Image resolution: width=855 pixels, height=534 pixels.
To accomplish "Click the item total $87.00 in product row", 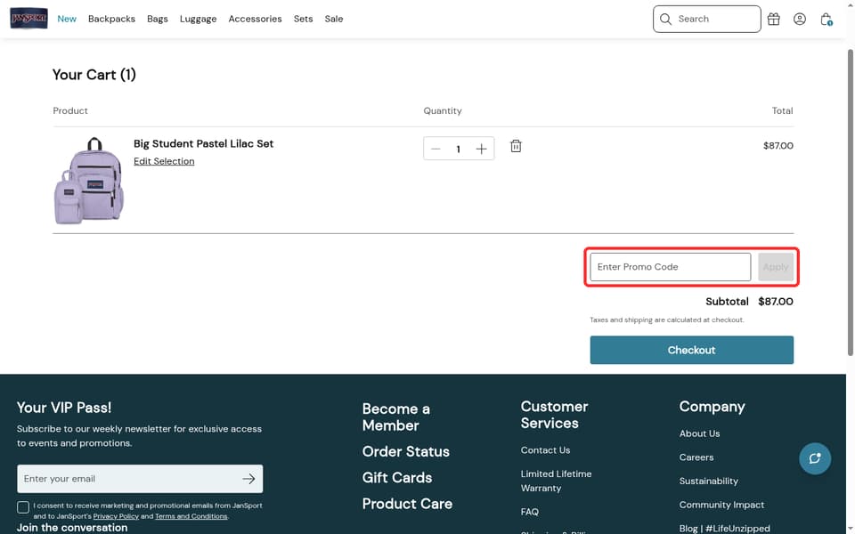I will tap(778, 145).
